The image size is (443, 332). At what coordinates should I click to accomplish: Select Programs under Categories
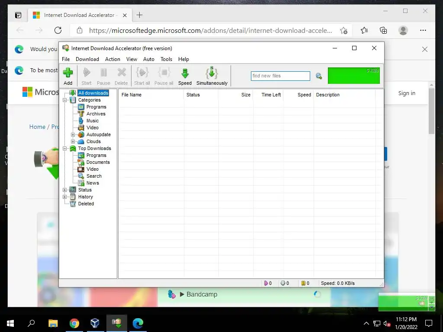coord(96,107)
